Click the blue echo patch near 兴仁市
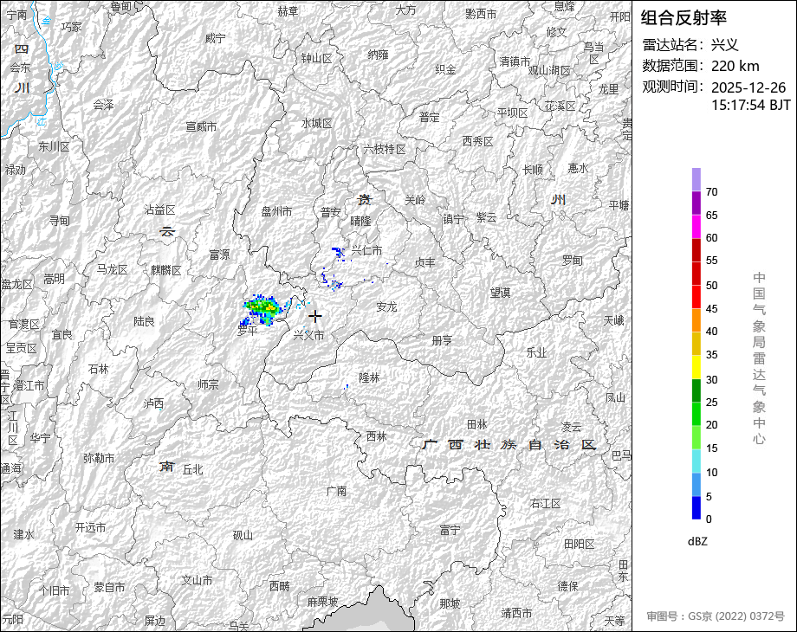 [339, 254]
